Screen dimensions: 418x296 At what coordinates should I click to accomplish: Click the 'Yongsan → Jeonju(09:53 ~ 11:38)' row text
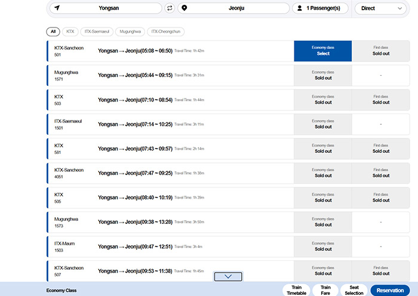click(135, 271)
